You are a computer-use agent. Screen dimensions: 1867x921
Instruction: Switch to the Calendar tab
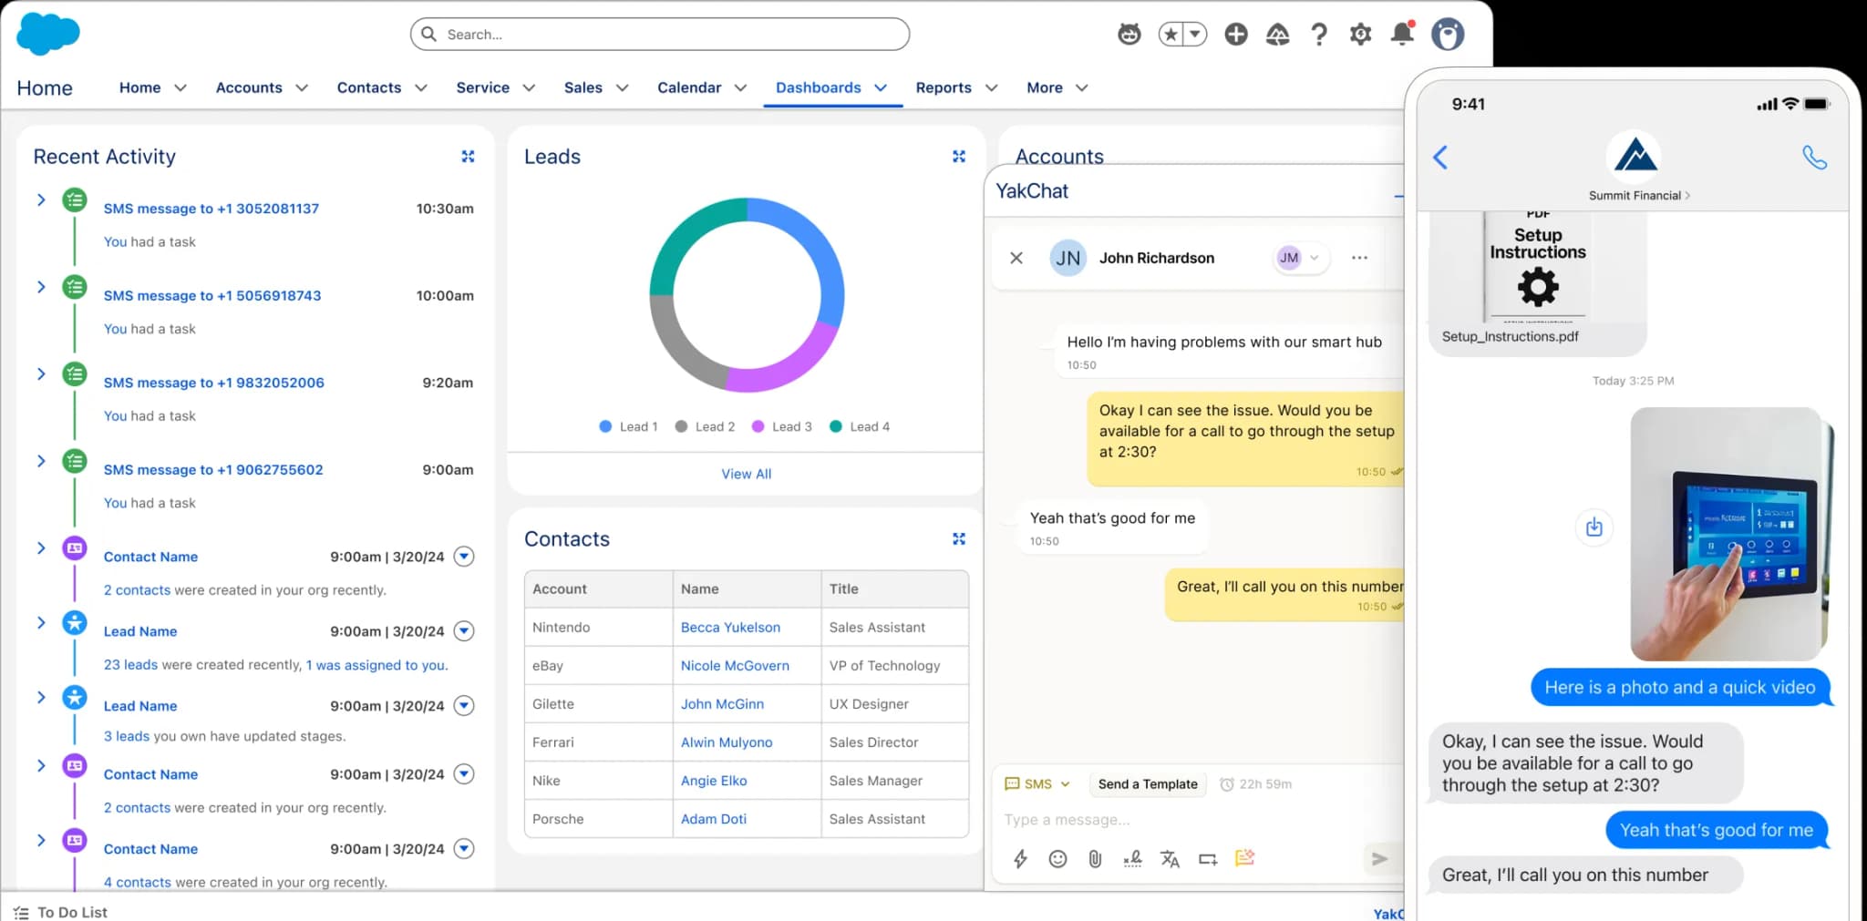689,88
